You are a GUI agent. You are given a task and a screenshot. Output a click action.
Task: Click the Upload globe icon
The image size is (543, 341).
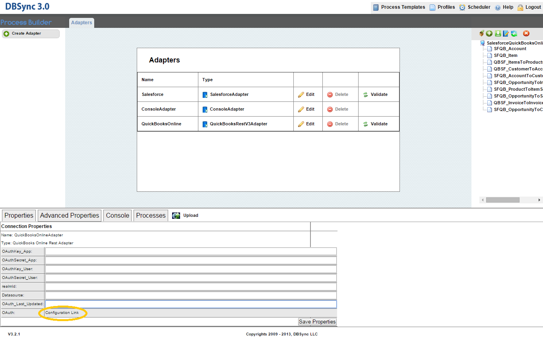pyautogui.click(x=176, y=216)
